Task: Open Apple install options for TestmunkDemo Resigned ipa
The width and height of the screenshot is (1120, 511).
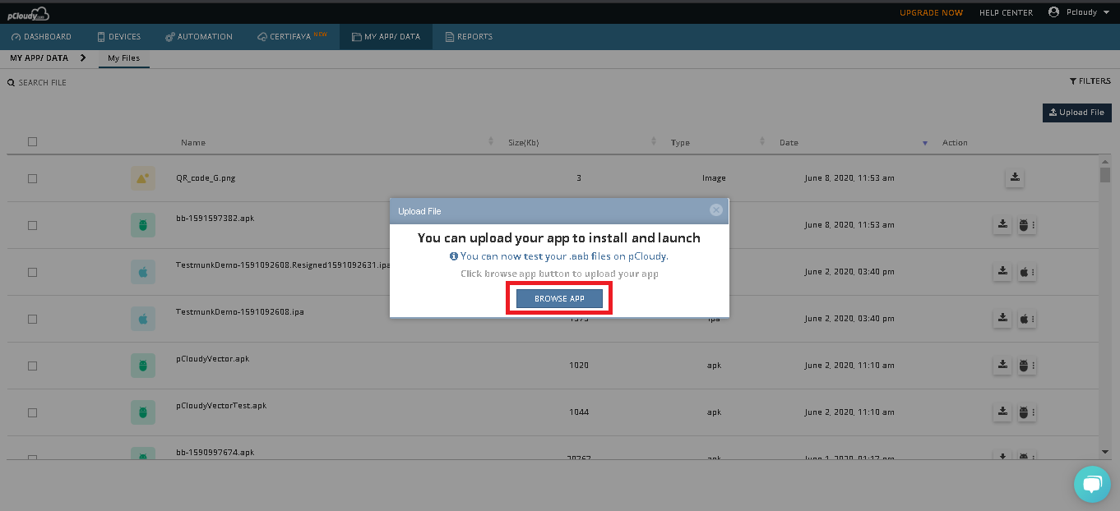Action: [x=1026, y=271]
